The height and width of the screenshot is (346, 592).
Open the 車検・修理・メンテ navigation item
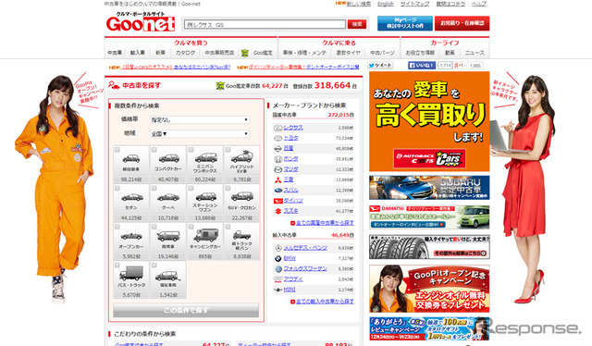point(304,53)
